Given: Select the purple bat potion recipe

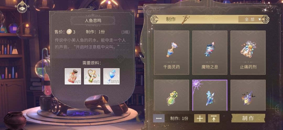Looking at the screenshot, I should pyautogui.click(x=248, y=95).
